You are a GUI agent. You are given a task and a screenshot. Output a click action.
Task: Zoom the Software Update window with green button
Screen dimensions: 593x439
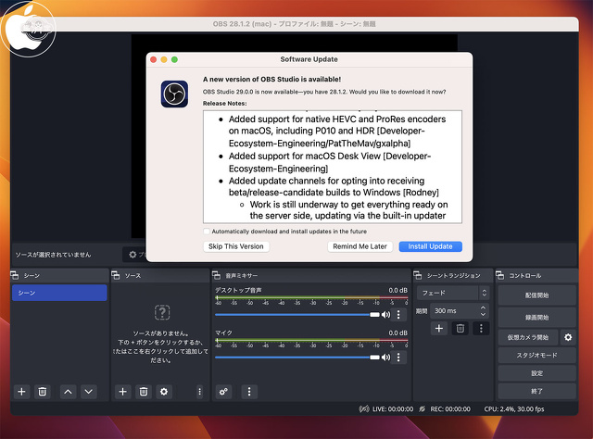click(174, 59)
